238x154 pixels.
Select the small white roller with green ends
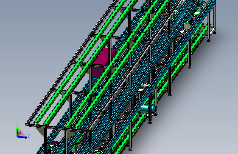(x=145, y=85)
